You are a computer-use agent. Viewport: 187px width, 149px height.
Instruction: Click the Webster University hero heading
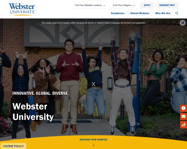(x=33, y=111)
